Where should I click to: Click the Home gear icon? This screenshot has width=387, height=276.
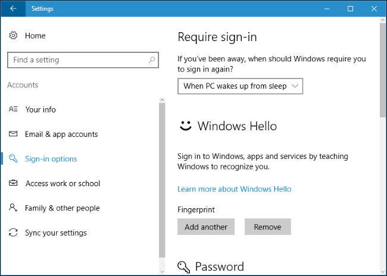[13, 36]
